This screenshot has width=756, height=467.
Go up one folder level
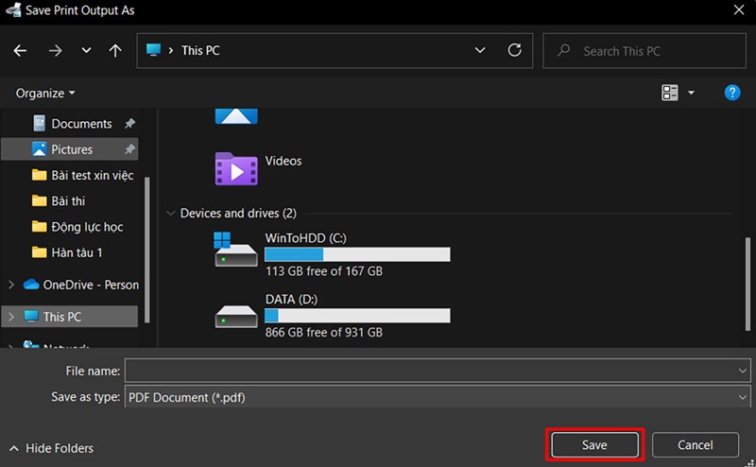point(114,51)
